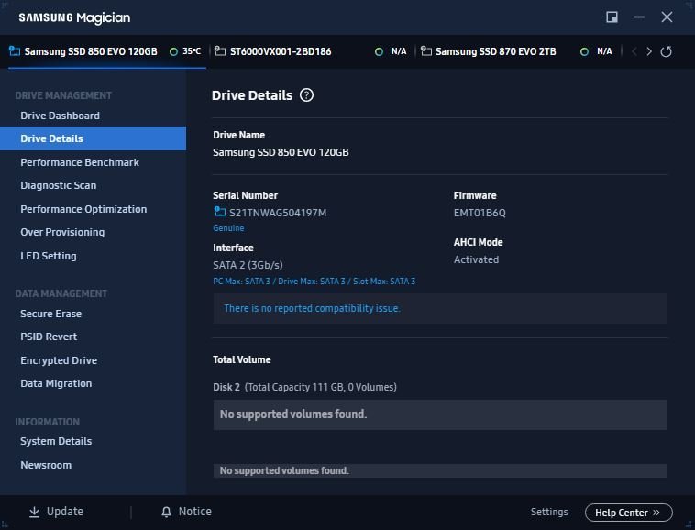Click the Help Center button
Image resolution: width=695 pixels, height=530 pixels.
(627, 513)
